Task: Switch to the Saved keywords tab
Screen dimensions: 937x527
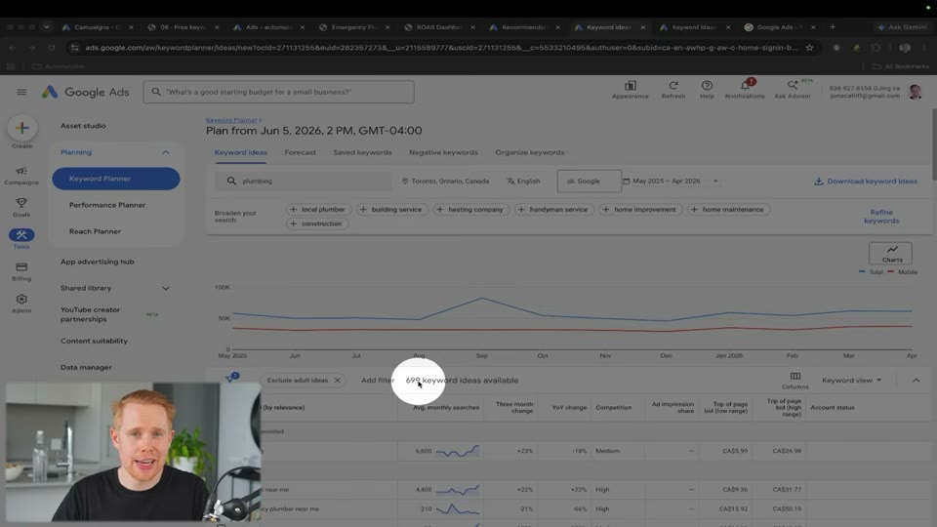Action: (362, 152)
